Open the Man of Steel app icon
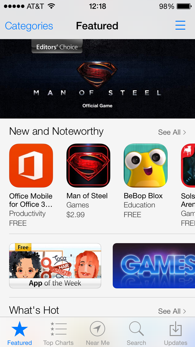 coord(88,166)
